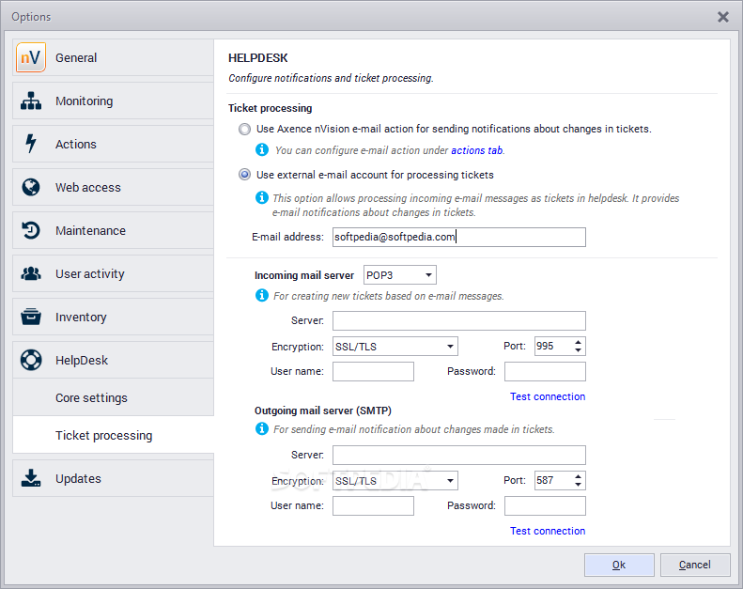Click Test connection for outgoing SMTP server
743x589 pixels.
point(548,531)
